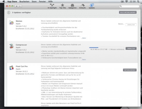Click the Final Cut Pro app icon

coord(11,68)
